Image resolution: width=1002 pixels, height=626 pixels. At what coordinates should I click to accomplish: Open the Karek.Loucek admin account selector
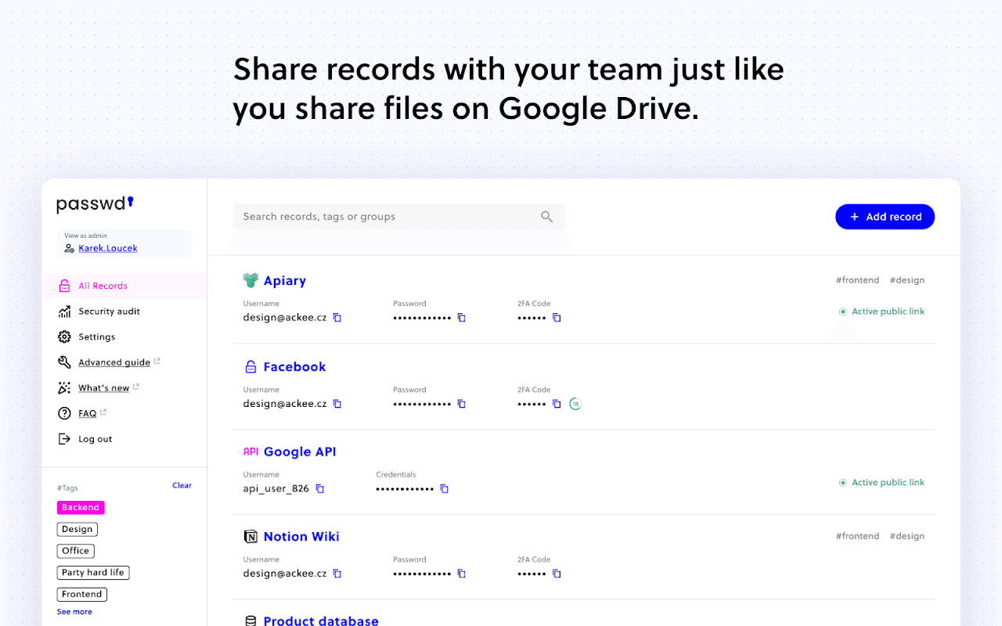(x=108, y=247)
